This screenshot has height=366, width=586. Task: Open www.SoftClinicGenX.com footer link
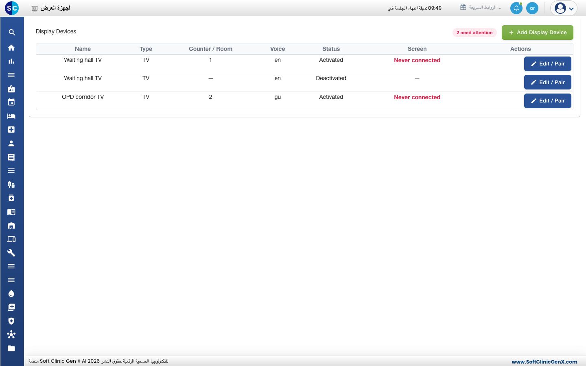pyautogui.click(x=544, y=362)
